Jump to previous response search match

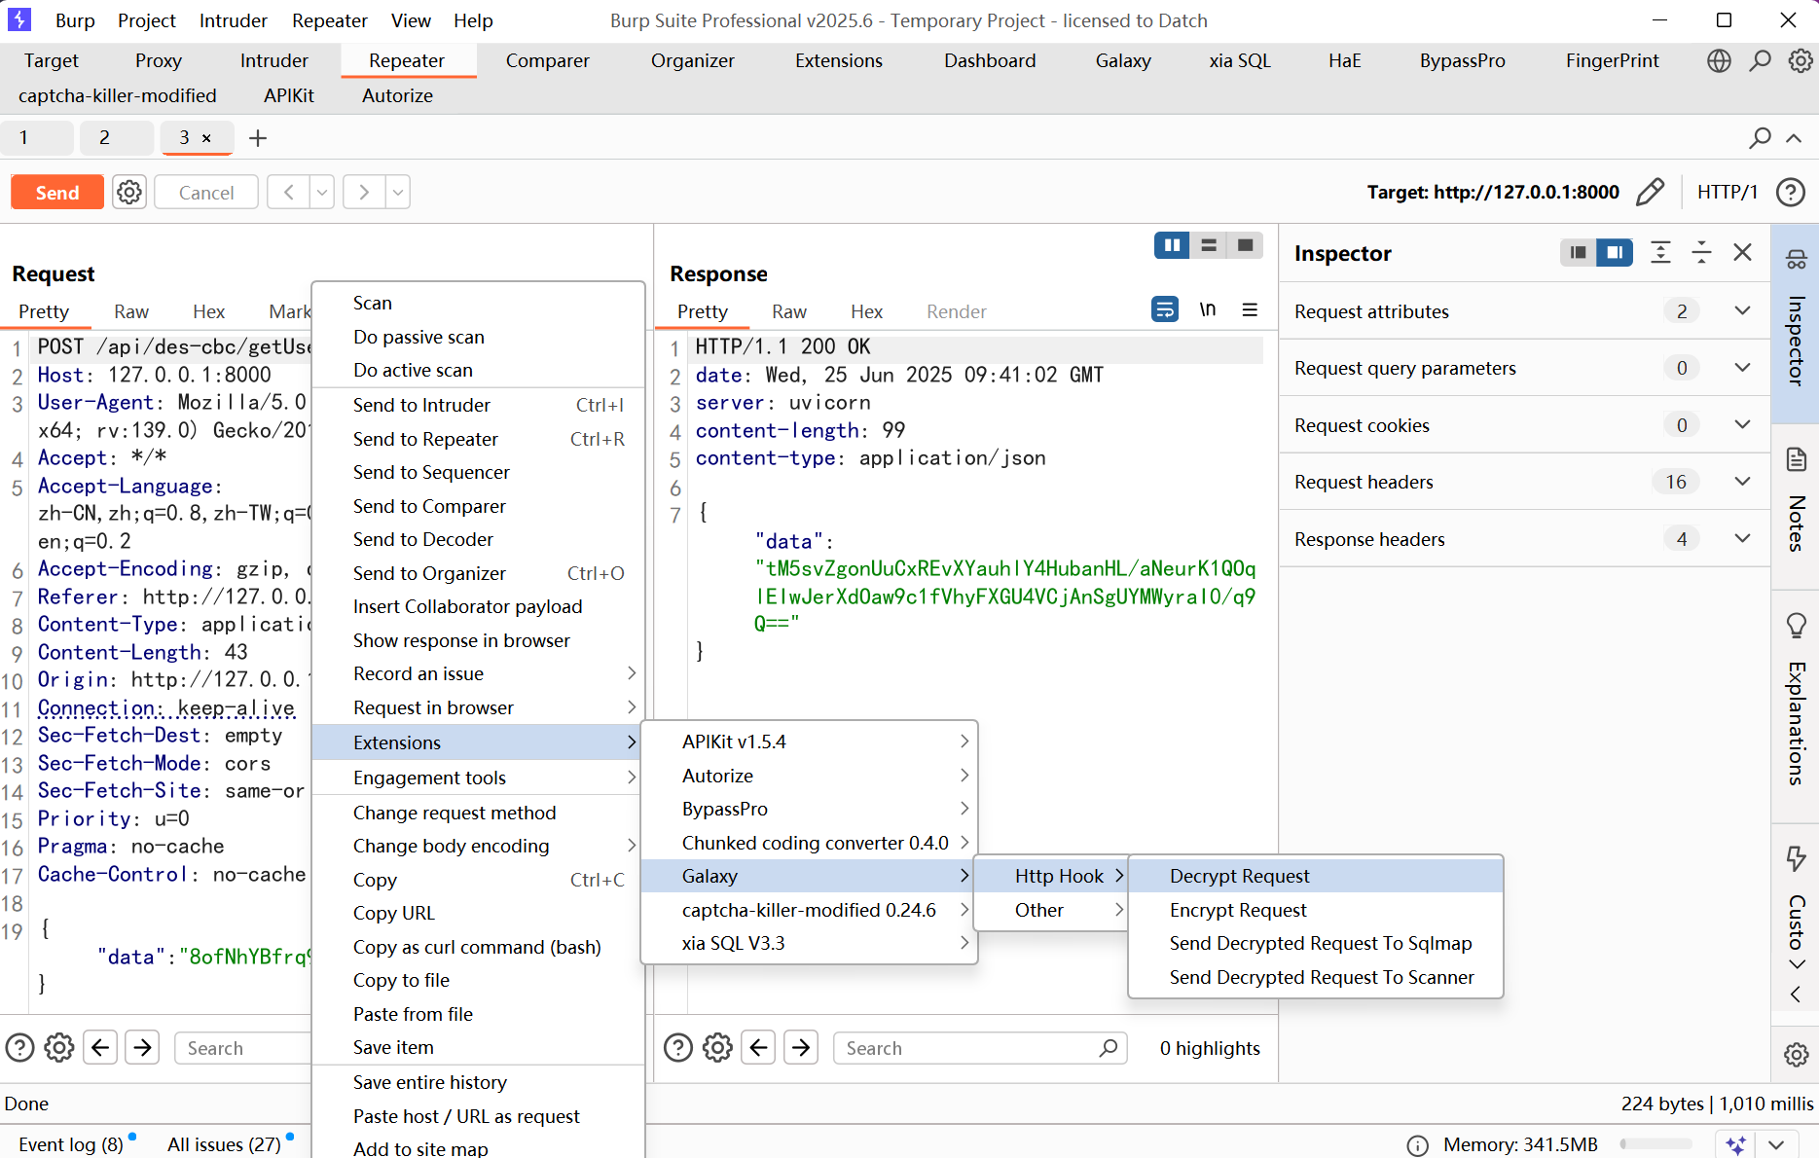759,1048
